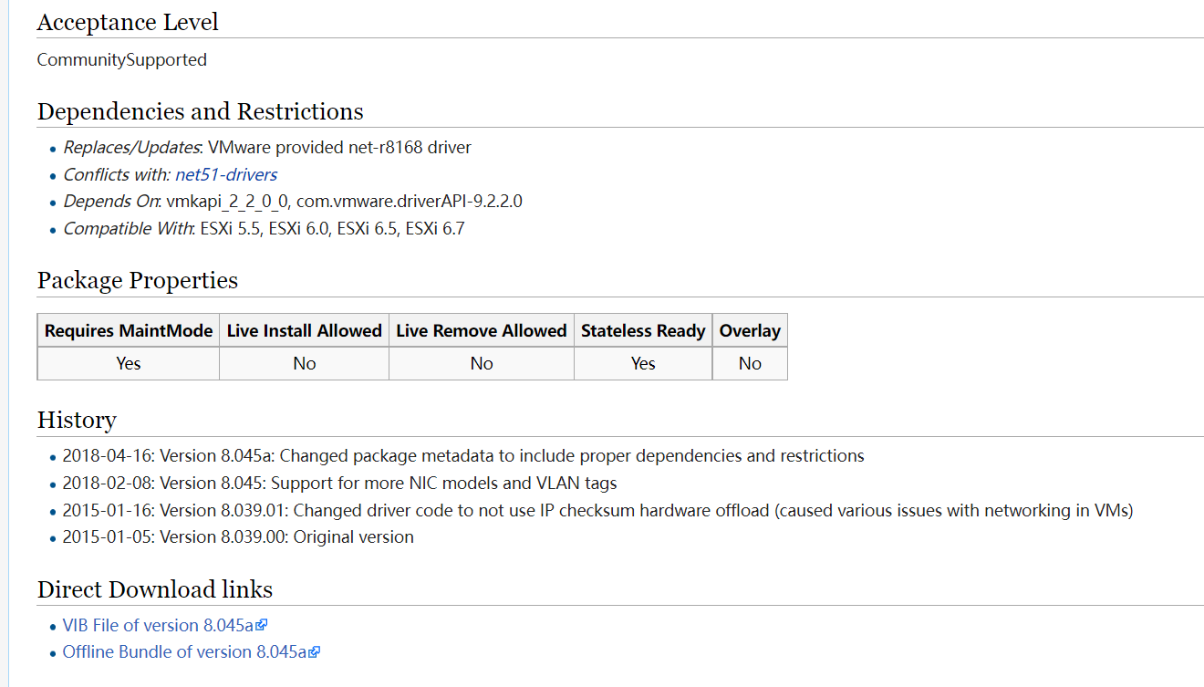
Task: Click the Package Properties heading
Action: [x=138, y=280]
